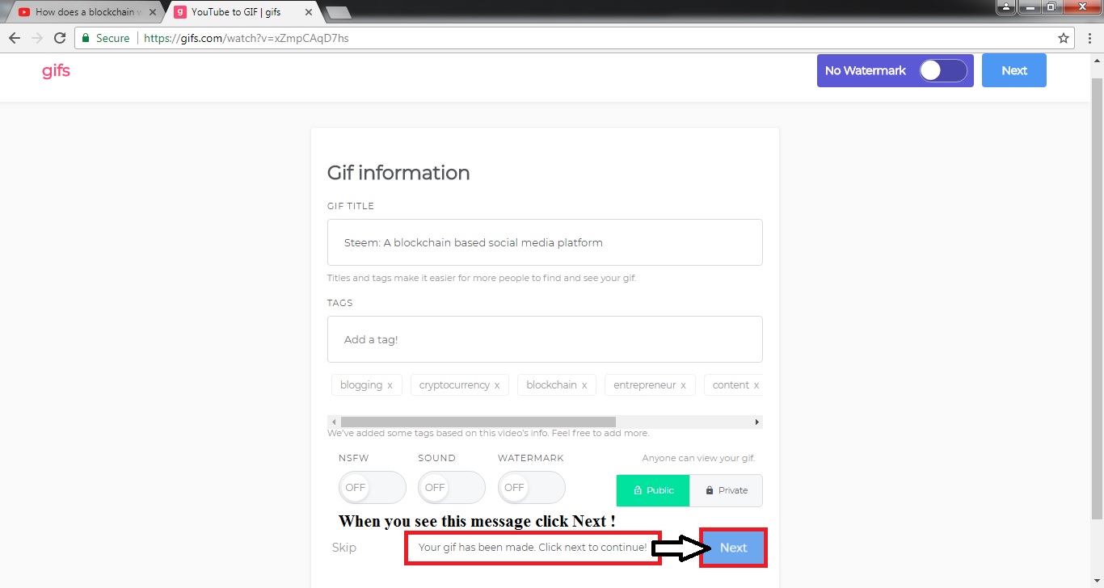
Task: Remove the 'entrepreneur' tag
Action: (x=683, y=385)
